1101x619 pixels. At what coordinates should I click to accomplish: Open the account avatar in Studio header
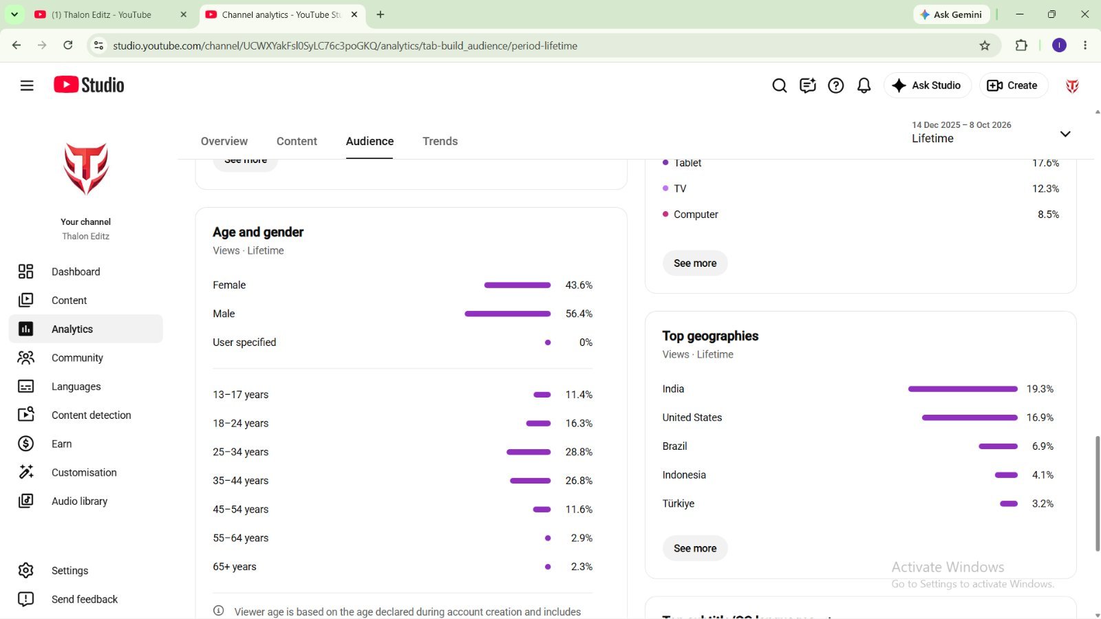[x=1072, y=85]
